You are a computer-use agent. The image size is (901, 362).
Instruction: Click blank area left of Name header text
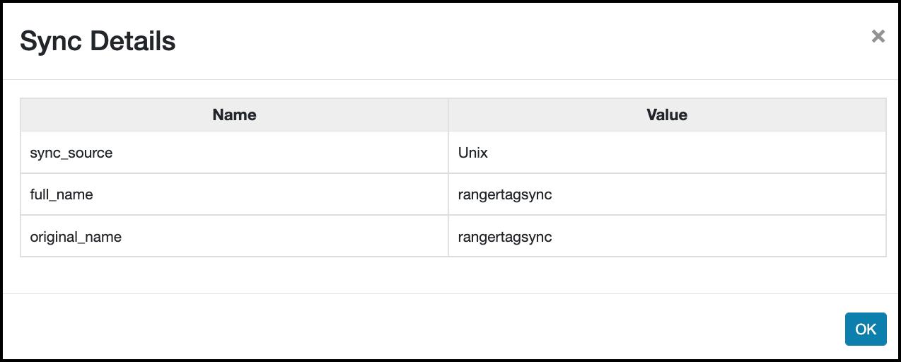pos(106,115)
